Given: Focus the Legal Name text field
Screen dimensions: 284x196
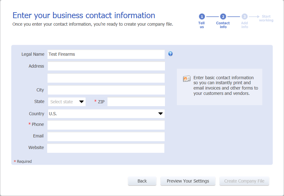Looking at the screenshot, I should click(x=106, y=54).
